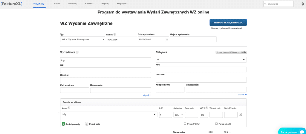The height and width of the screenshot is (134, 306).
Task: Click the green plus Dodaj pozycję icon
Action: click(x=63, y=124)
